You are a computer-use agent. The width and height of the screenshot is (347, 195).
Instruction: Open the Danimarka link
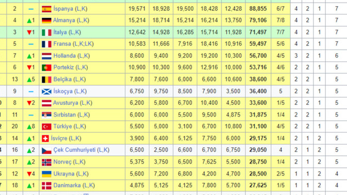67,186
